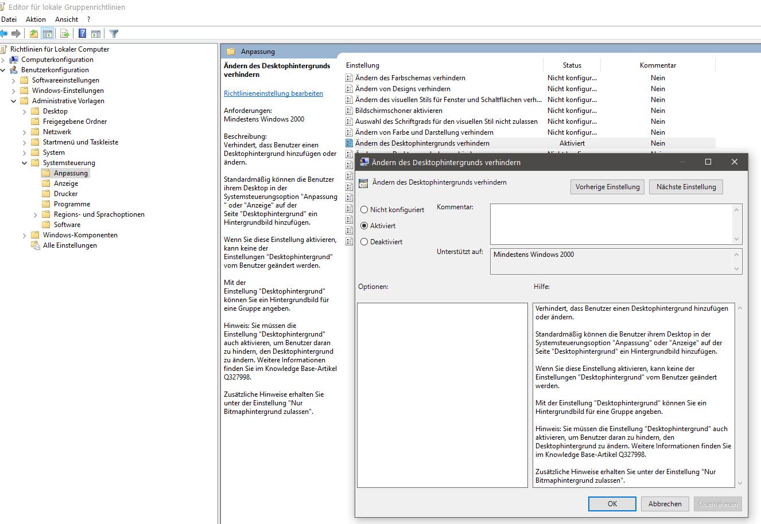This screenshot has width=761, height=524.
Task: Click the Computerkonfiguration computer icon
Action: point(14,60)
